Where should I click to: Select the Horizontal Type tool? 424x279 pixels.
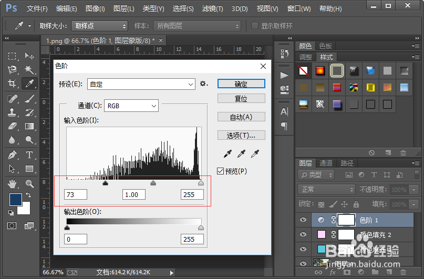click(x=29, y=155)
